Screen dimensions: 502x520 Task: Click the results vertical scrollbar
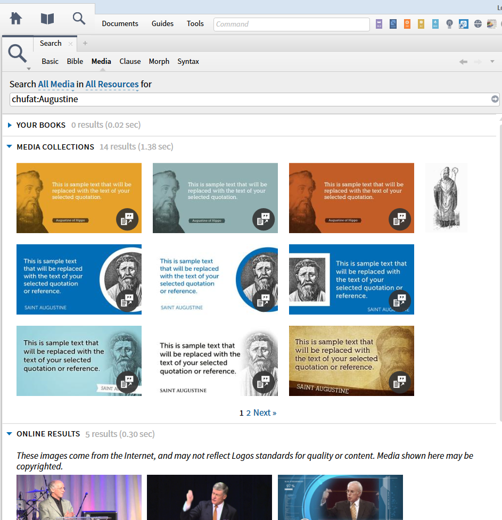[x=500, y=272]
